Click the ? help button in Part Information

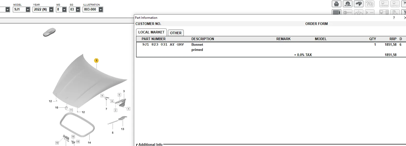pos(394,18)
